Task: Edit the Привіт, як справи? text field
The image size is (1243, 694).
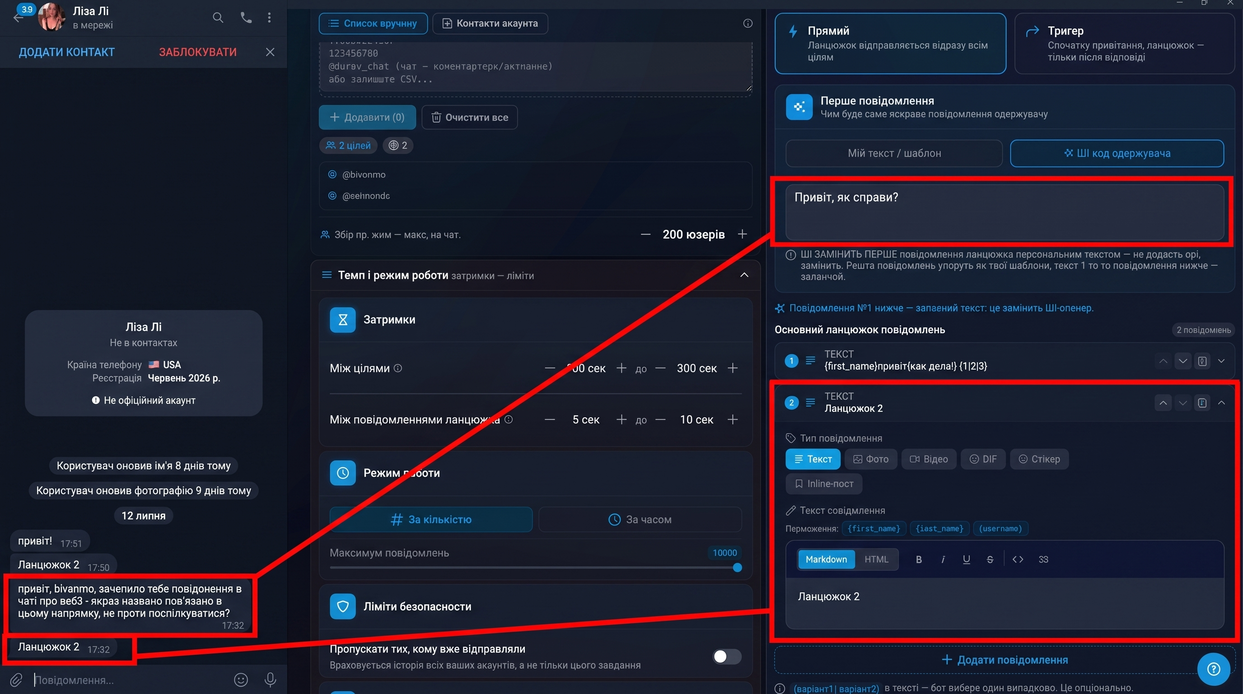Action: 1005,212
